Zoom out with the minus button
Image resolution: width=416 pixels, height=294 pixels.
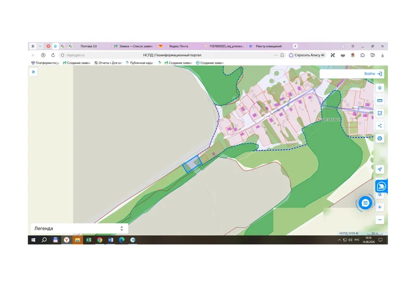pyautogui.click(x=380, y=220)
